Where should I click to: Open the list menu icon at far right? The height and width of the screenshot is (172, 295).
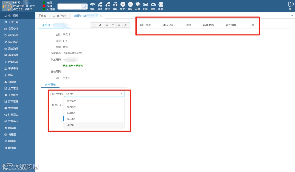click(292, 16)
